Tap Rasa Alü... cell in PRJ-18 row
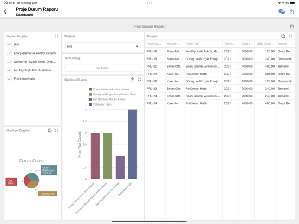Viewport: 299px width, 224px height. pyautogui.click(x=174, y=51)
